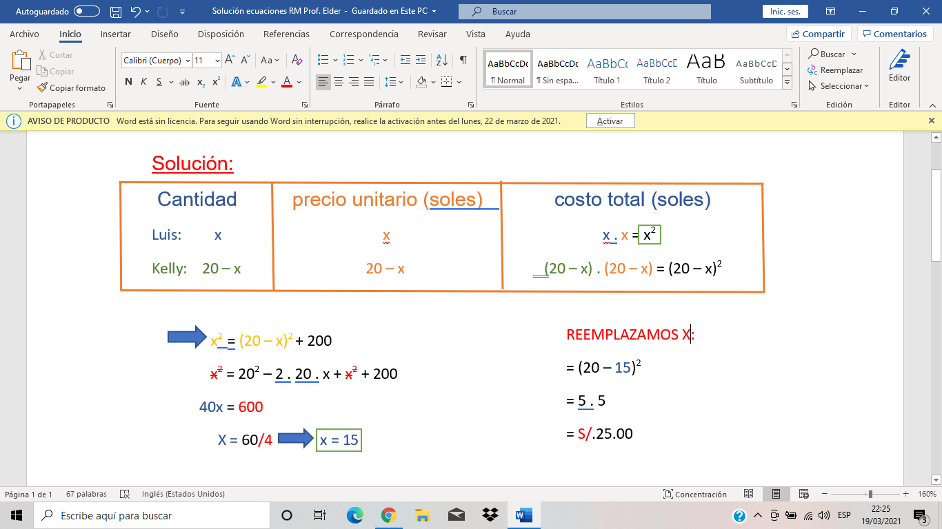Open Google Chrome from the taskbar
Viewport: 942px width, 529px height.
click(x=388, y=515)
